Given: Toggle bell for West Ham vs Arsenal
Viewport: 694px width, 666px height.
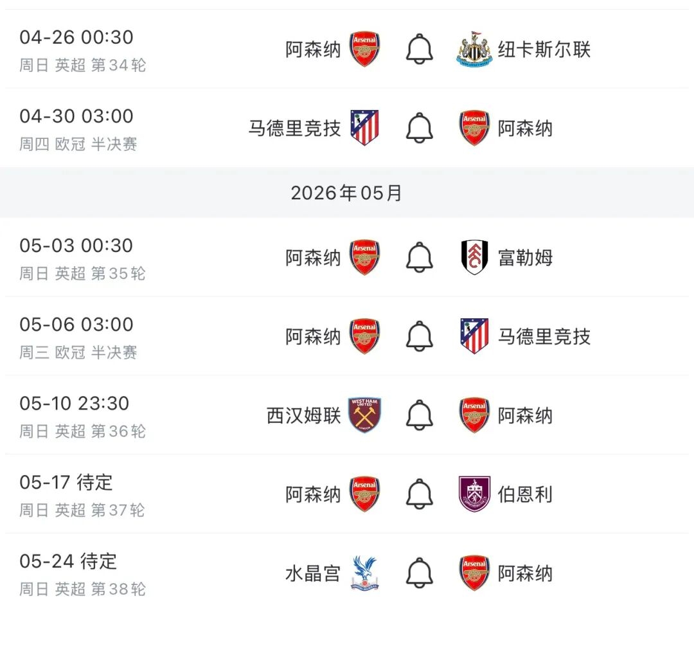Looking at the screenshot, I should [420, 415].
